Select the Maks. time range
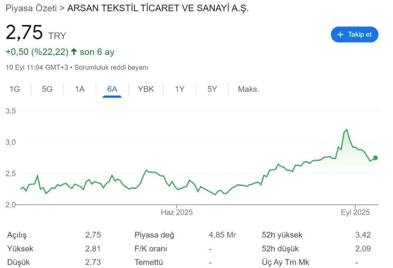The height and width of the screenshot is (268, 393). [x=248, y=89]
